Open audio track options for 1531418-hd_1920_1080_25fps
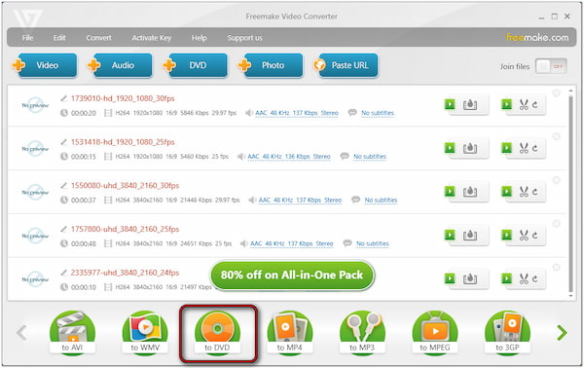The height and width of the screenshot is (368, 584). point(289,157)
